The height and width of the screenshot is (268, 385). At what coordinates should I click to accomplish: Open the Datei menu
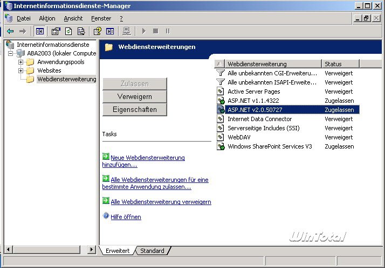(24, 18)
